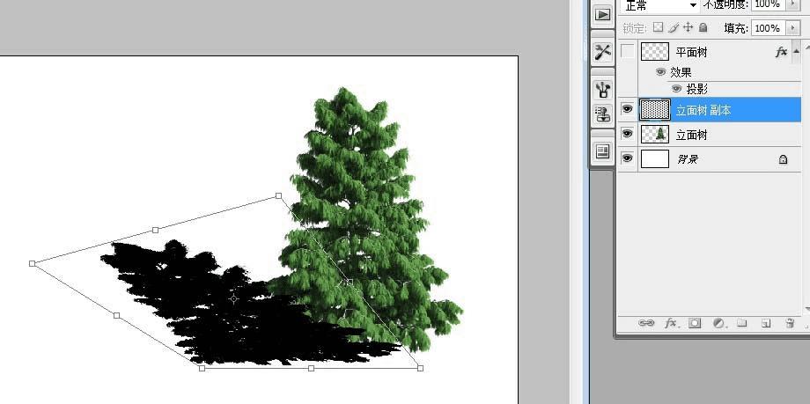The height and width of the screenshot is (404, 810).
Task: Select the 立面树 layer name
Action: coord(692,136)
